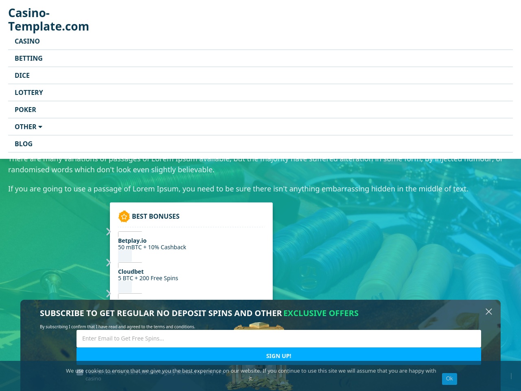Visit the BLOG page
Image resolution: width=521 pixels, height=391 pixels.
click(x=24, y=144)
